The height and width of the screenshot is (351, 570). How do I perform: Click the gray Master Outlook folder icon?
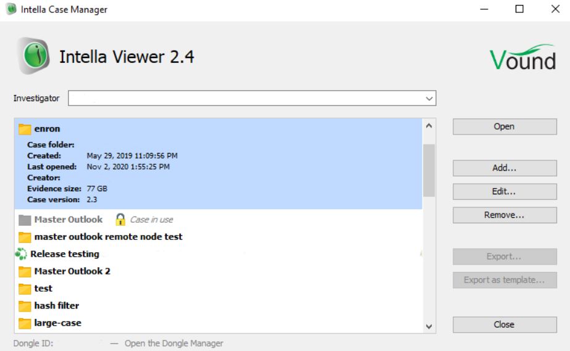(x=25, y=220)
